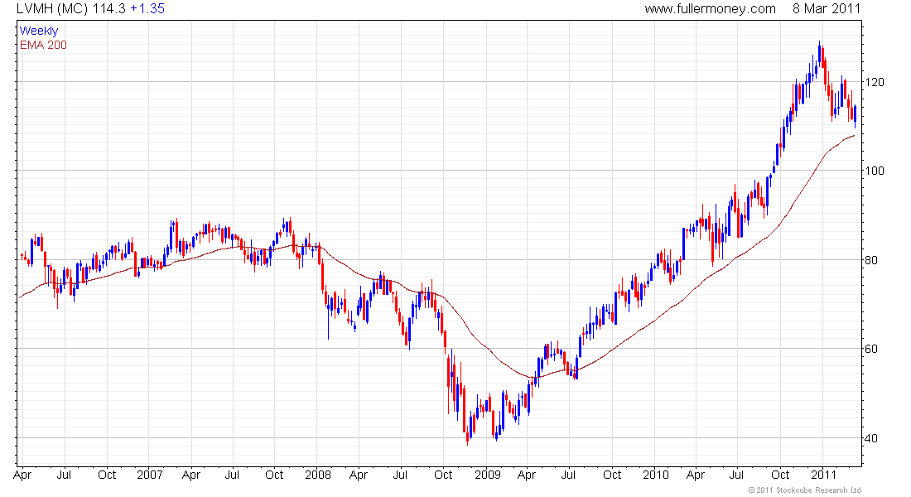
Task: Click the 2008 year axis label
Action: coord(318,475)
